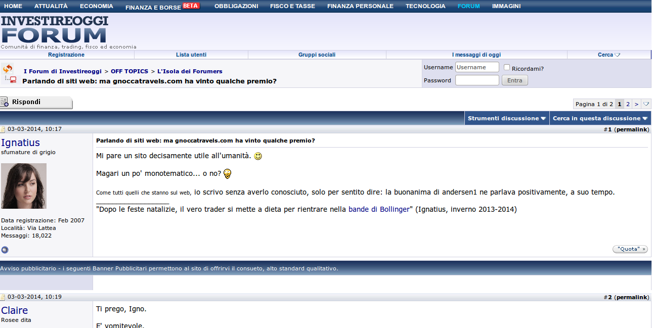Open the Cerca in questa discussione menu
Viewport: 652px width, 328px height.
(x=600, y=118)
